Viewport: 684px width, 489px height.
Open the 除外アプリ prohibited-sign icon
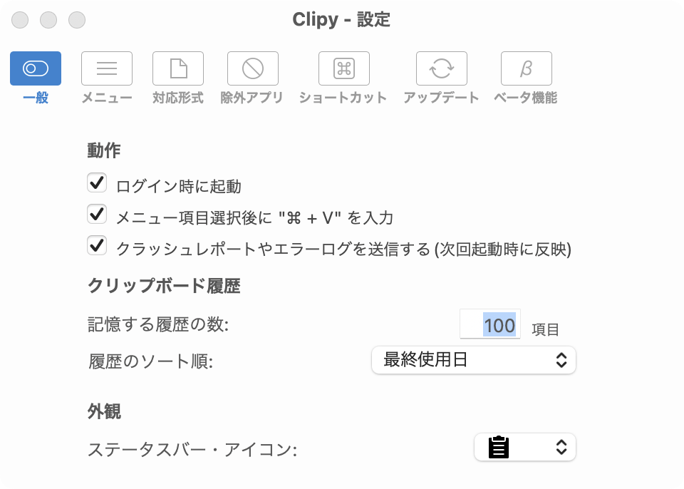pos(252,68)
